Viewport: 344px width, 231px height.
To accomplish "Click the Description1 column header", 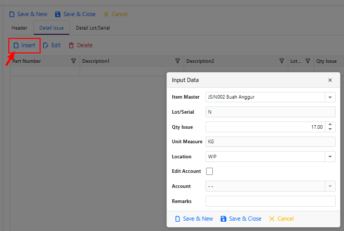I will pos(132,61).
